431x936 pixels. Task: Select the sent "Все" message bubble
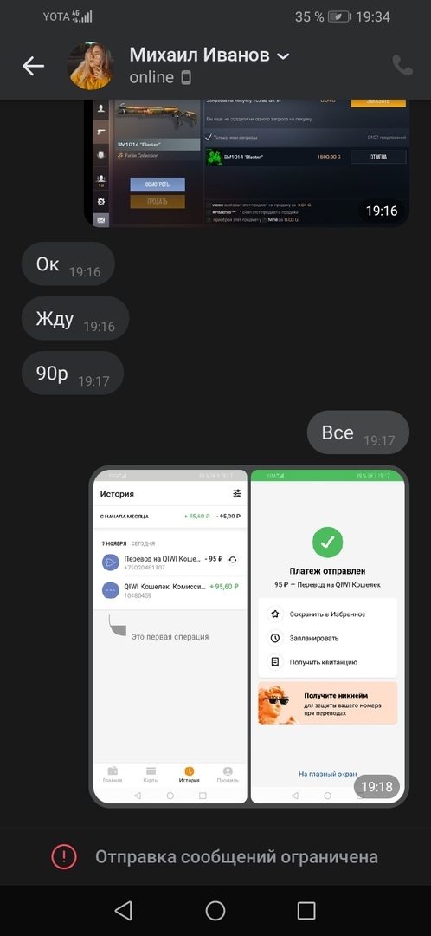(358, 432)
